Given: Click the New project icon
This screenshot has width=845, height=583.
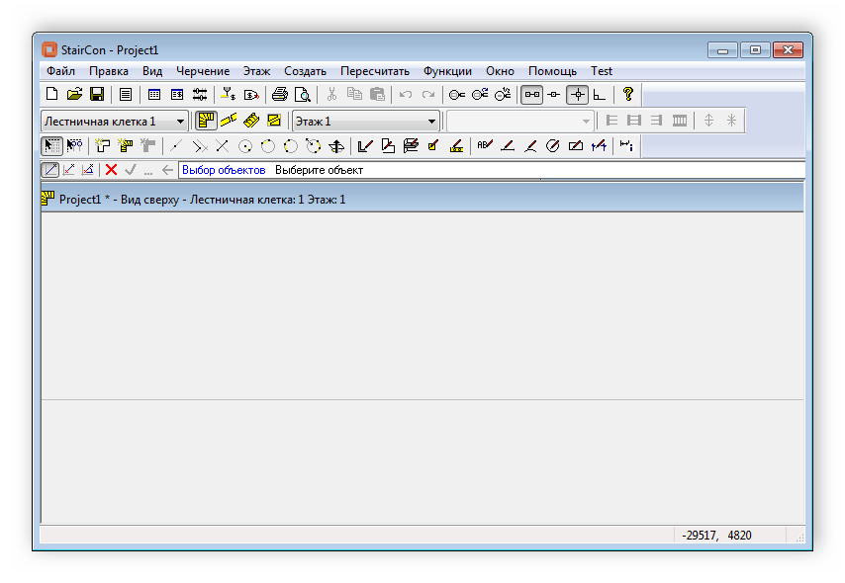Looking at the screenshot, I should tap(52, 95).
